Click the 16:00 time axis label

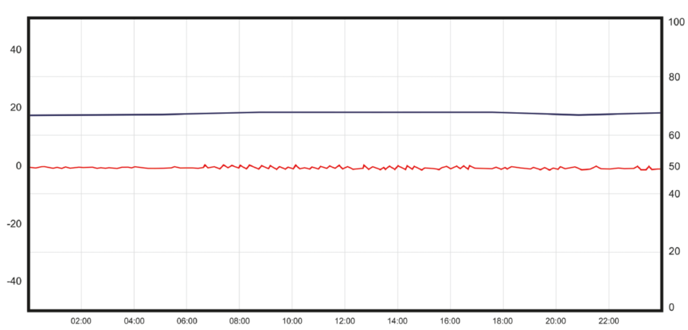tap(450, 321)
